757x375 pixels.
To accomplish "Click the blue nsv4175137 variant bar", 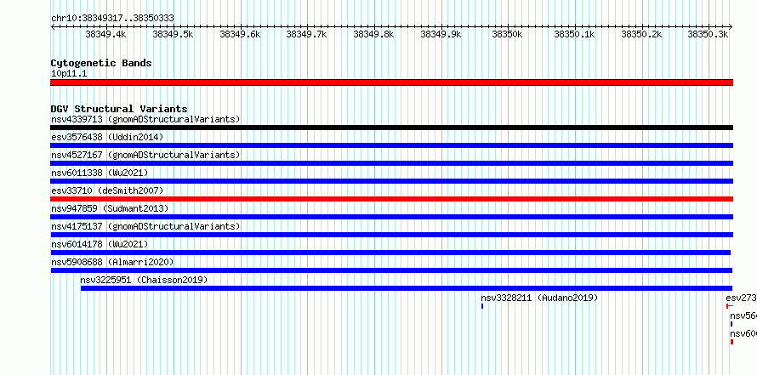I will click(x=391, y=235).
